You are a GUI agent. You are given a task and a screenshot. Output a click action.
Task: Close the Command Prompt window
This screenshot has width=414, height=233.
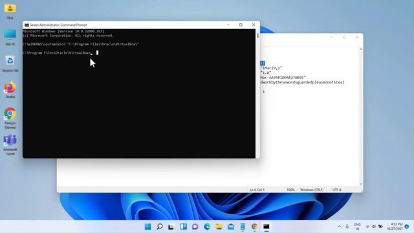click(254, 25)
